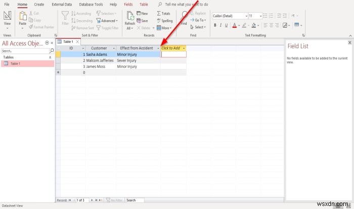Open Click to Add column dropdown
This screenshot has width=354, height=209.
point(184,48)
